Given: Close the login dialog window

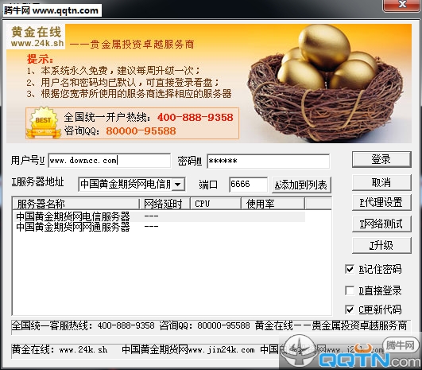Looking at the screenshot, I should click(402, 5).
